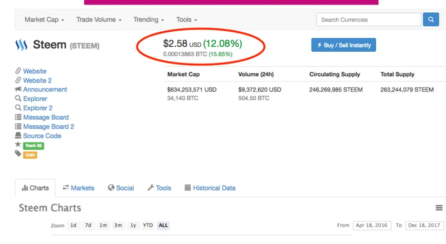Click the drive icon beside Source Code
Screen dimensions: 446x244
coord(18,135)
